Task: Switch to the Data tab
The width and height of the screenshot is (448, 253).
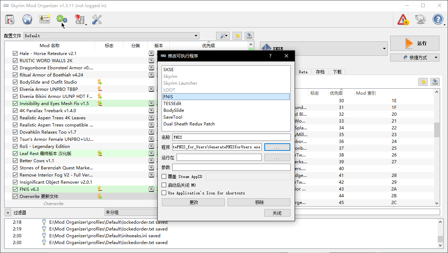Action: 303,72
